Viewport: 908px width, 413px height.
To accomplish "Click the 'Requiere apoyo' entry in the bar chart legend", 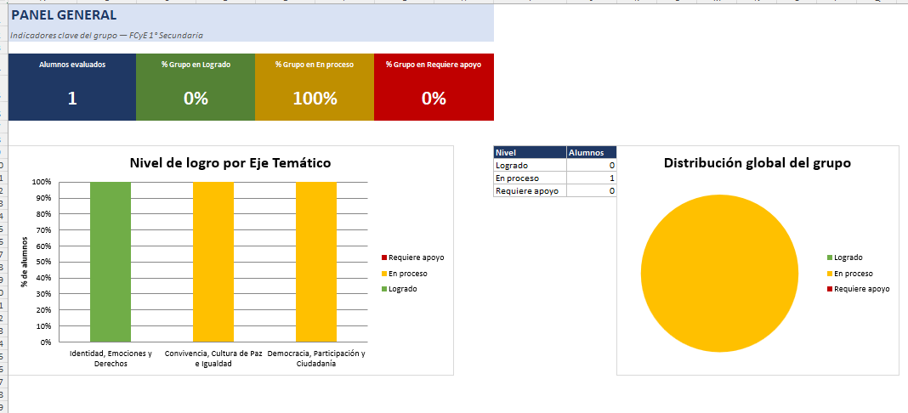I will point(413,257).
